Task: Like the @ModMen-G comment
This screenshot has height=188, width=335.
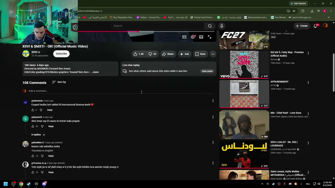Action: tap(33, 156)
